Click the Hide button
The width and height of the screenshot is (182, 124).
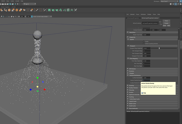[x=169, y=26]
